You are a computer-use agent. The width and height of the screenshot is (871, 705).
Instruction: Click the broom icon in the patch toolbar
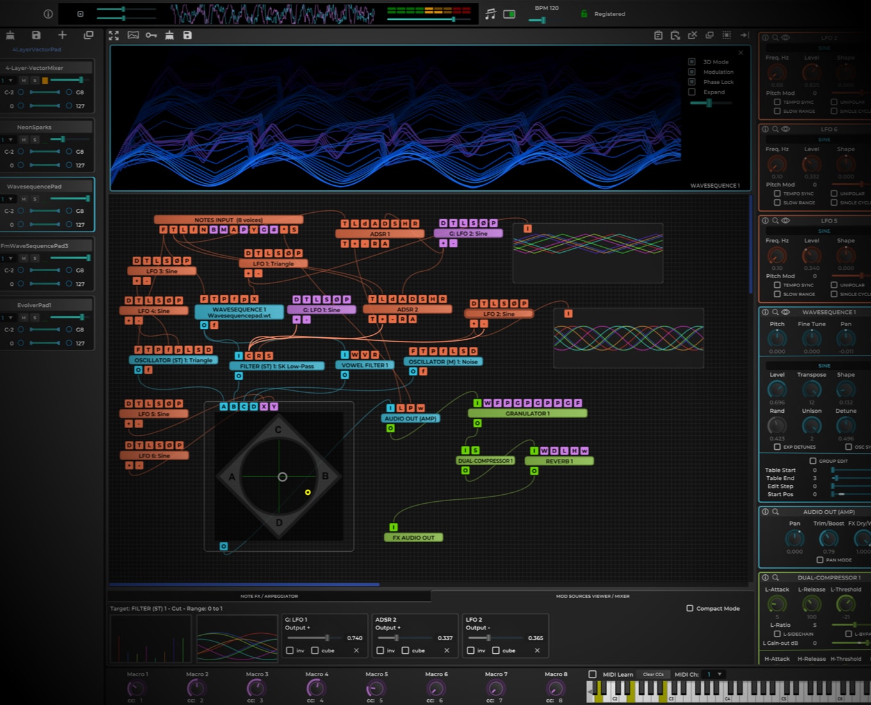tap(169, 35)
